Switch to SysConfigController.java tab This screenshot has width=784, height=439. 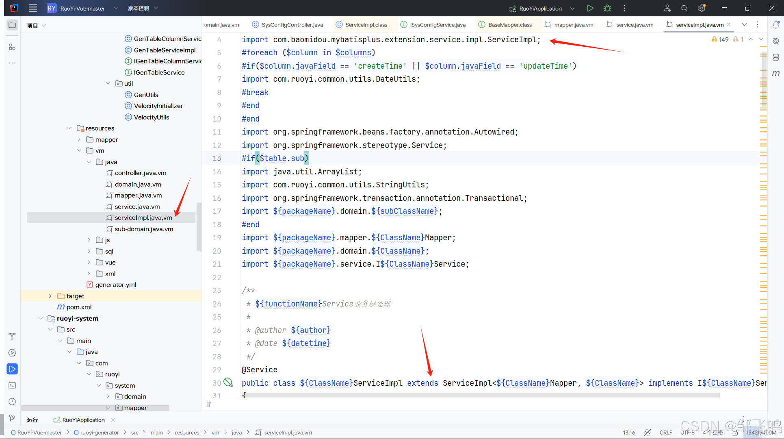[288, 25]
